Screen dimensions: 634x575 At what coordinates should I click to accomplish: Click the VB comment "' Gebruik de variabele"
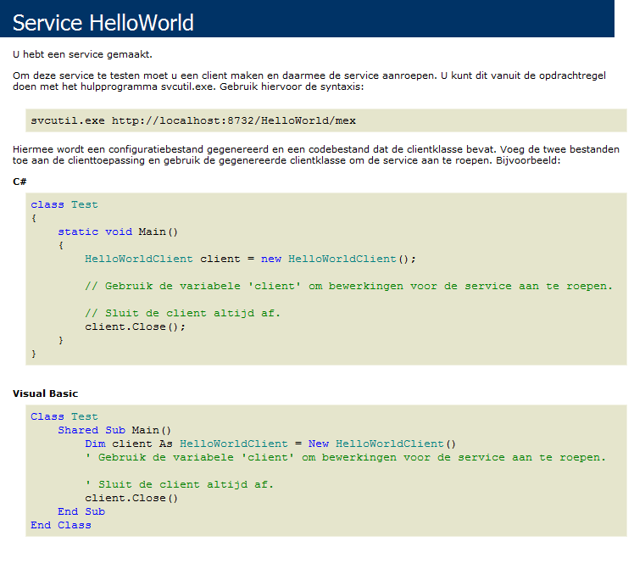(346, 457)
